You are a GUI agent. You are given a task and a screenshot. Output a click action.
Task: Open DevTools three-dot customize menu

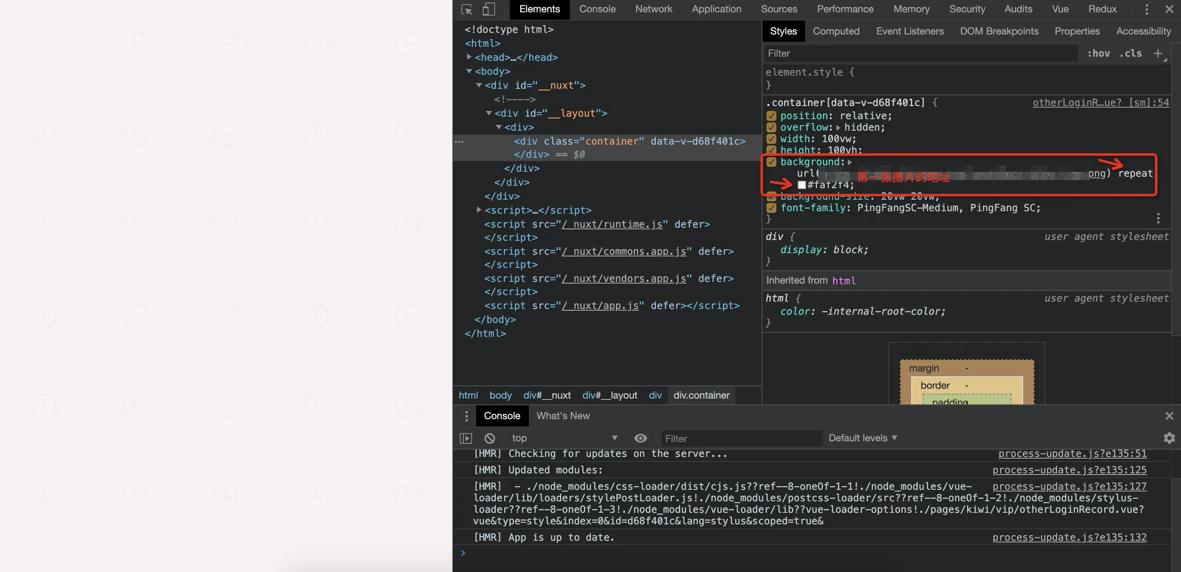(x=1146, y=9)
